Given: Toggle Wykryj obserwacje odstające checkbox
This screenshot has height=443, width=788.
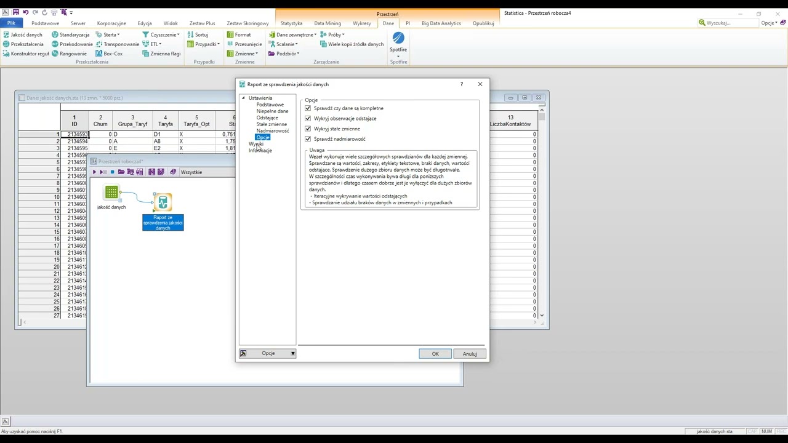Looking at the screenshot, I should click(x=308, y=118).
